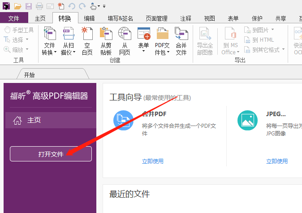Click the 到图片 export option
Viewport: 302px width, 213px height.
tap(257, 30)
